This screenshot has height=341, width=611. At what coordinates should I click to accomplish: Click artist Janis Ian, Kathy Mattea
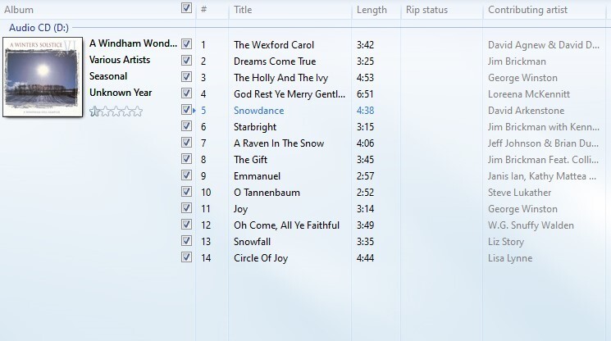[x=542, y=176]
